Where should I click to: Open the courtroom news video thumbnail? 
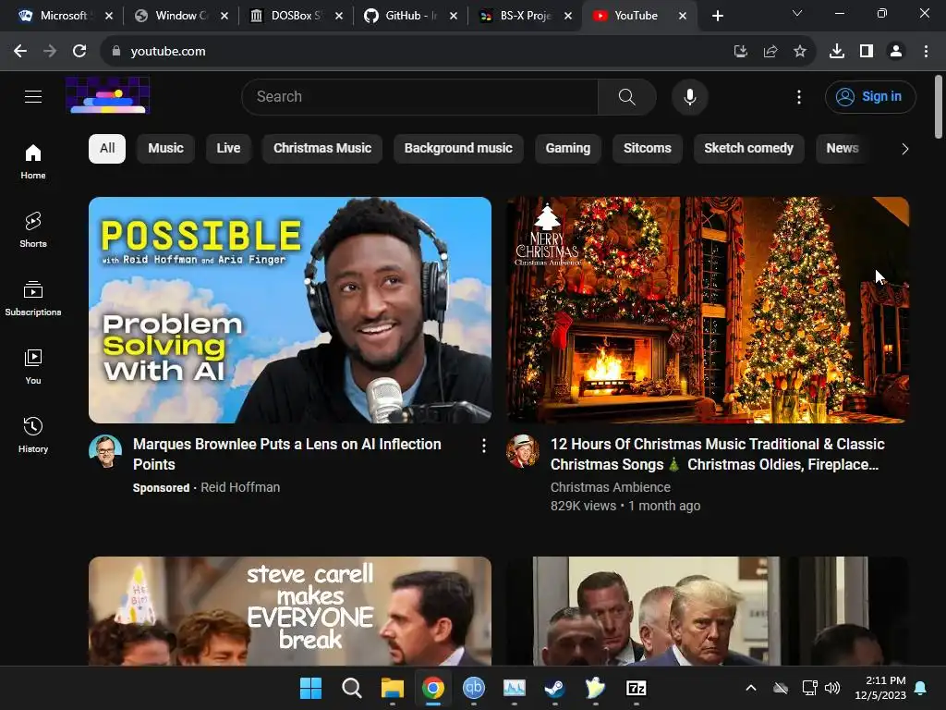pos(707,611)
